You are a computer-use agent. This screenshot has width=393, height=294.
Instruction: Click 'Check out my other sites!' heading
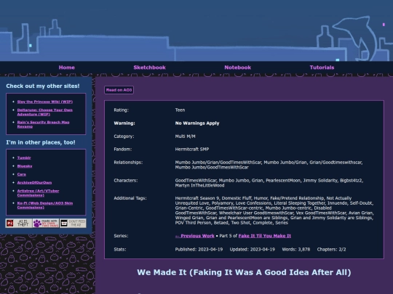[x=43, y=86]
